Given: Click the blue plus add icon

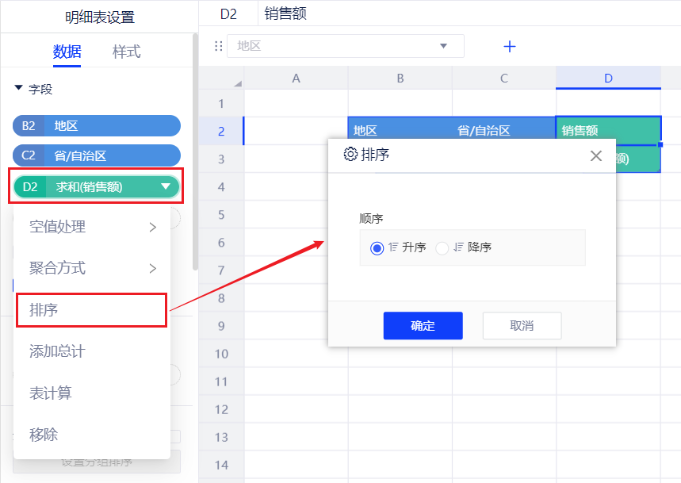Looking at the screenshot, I should tap(510, 47).
